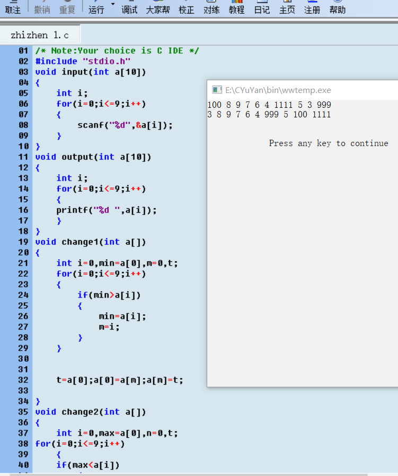Click the min=a[i]; assignment
The image size is (398, 476).
pyautogui.click(x=122, y=316)
